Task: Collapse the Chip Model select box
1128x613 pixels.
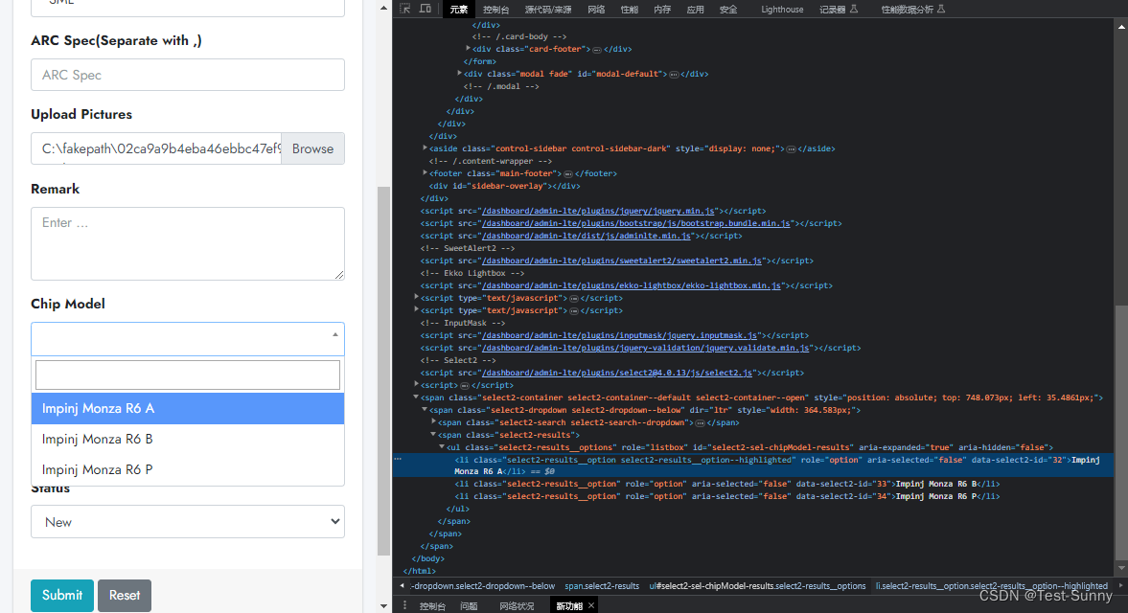Action: (x=188, y=339)
